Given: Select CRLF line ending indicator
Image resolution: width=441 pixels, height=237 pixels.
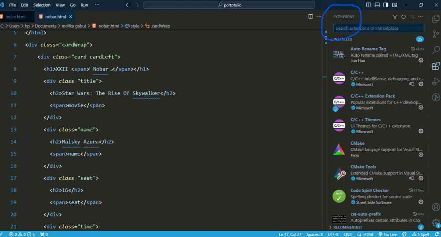Looking at the screenshot, I should 348,234.
